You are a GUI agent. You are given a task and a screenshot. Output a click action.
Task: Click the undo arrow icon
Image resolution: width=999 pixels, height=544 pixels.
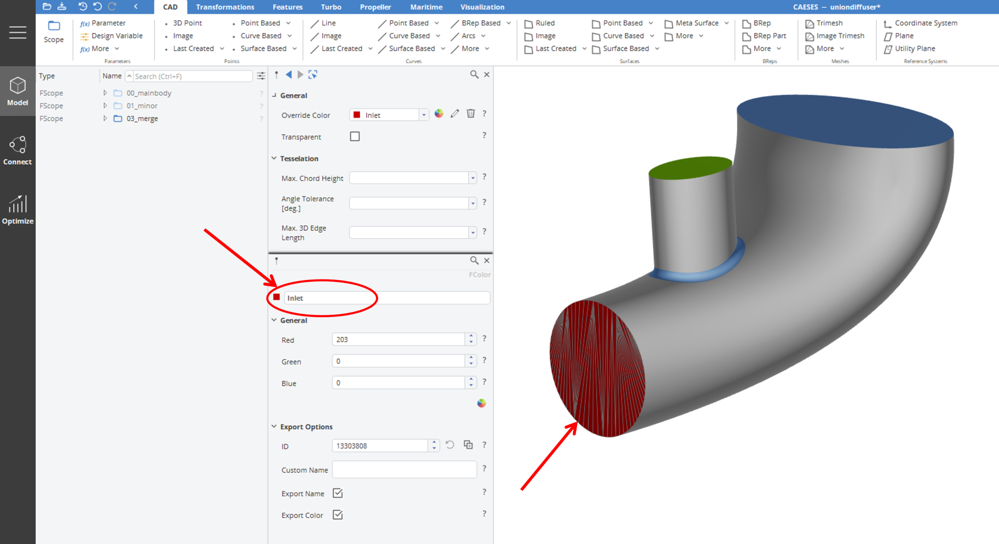coord(98,6)
